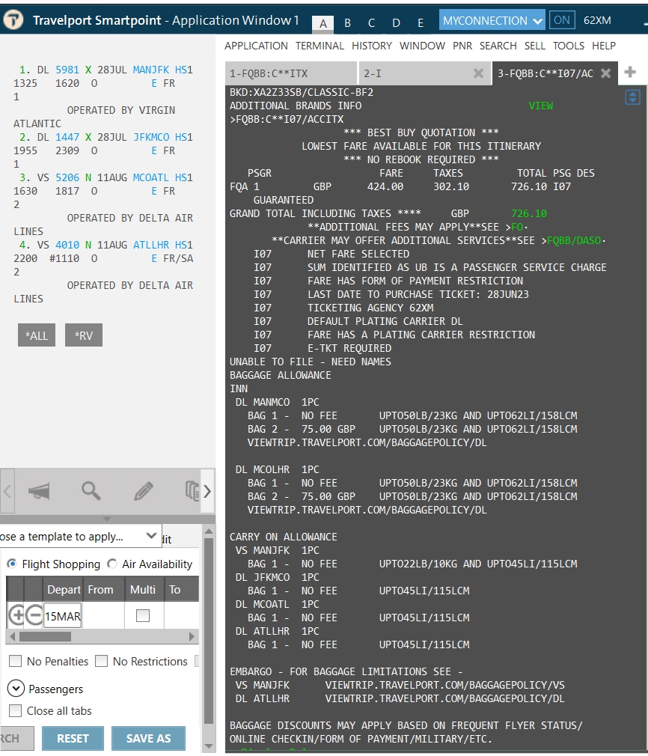
Task: Click the Depart column header
Action: click(64, 589)
